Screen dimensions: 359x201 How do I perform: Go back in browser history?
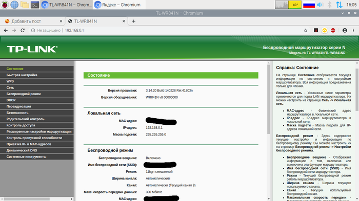pyautogui.click(x=6, y=30)
